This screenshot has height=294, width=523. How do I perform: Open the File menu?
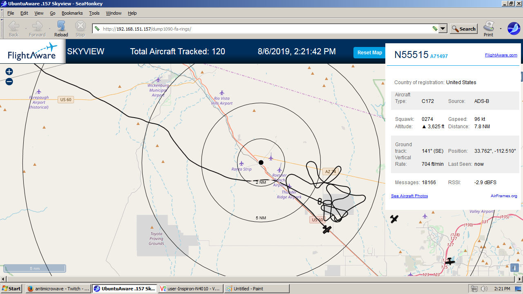(11, 13)
